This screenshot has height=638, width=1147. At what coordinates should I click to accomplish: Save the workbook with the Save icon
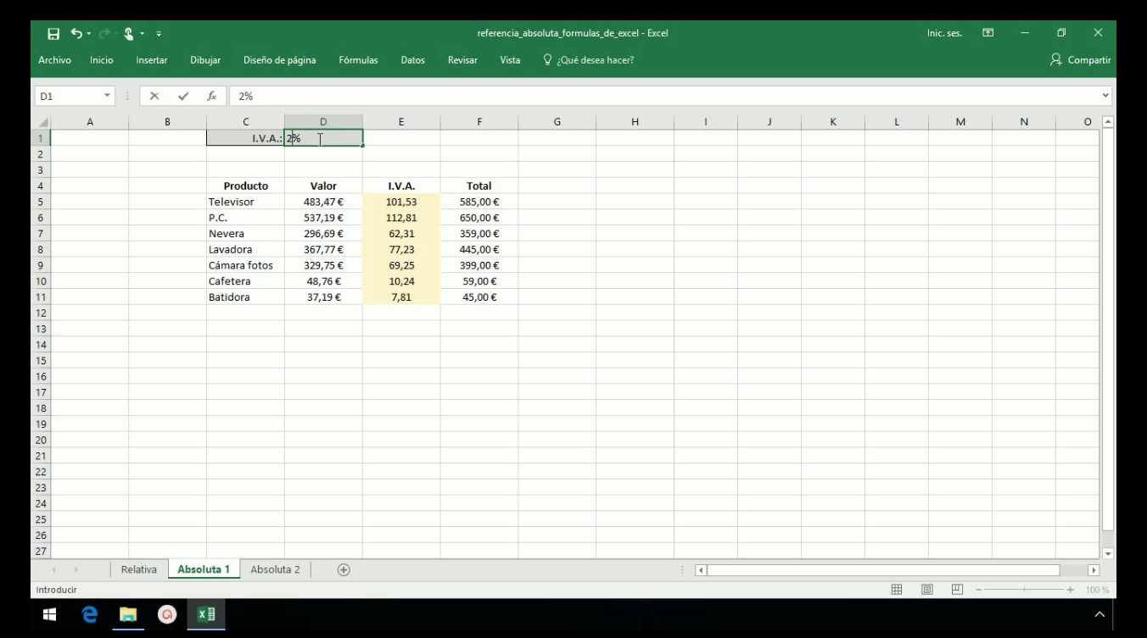pos(53,34)
